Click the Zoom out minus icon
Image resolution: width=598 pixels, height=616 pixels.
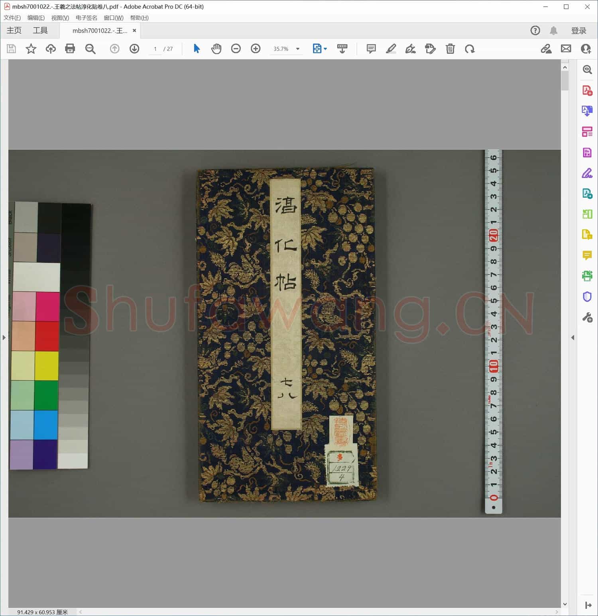coord(236,49)
